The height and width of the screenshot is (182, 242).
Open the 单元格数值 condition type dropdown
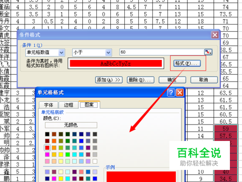click(61, 53)
